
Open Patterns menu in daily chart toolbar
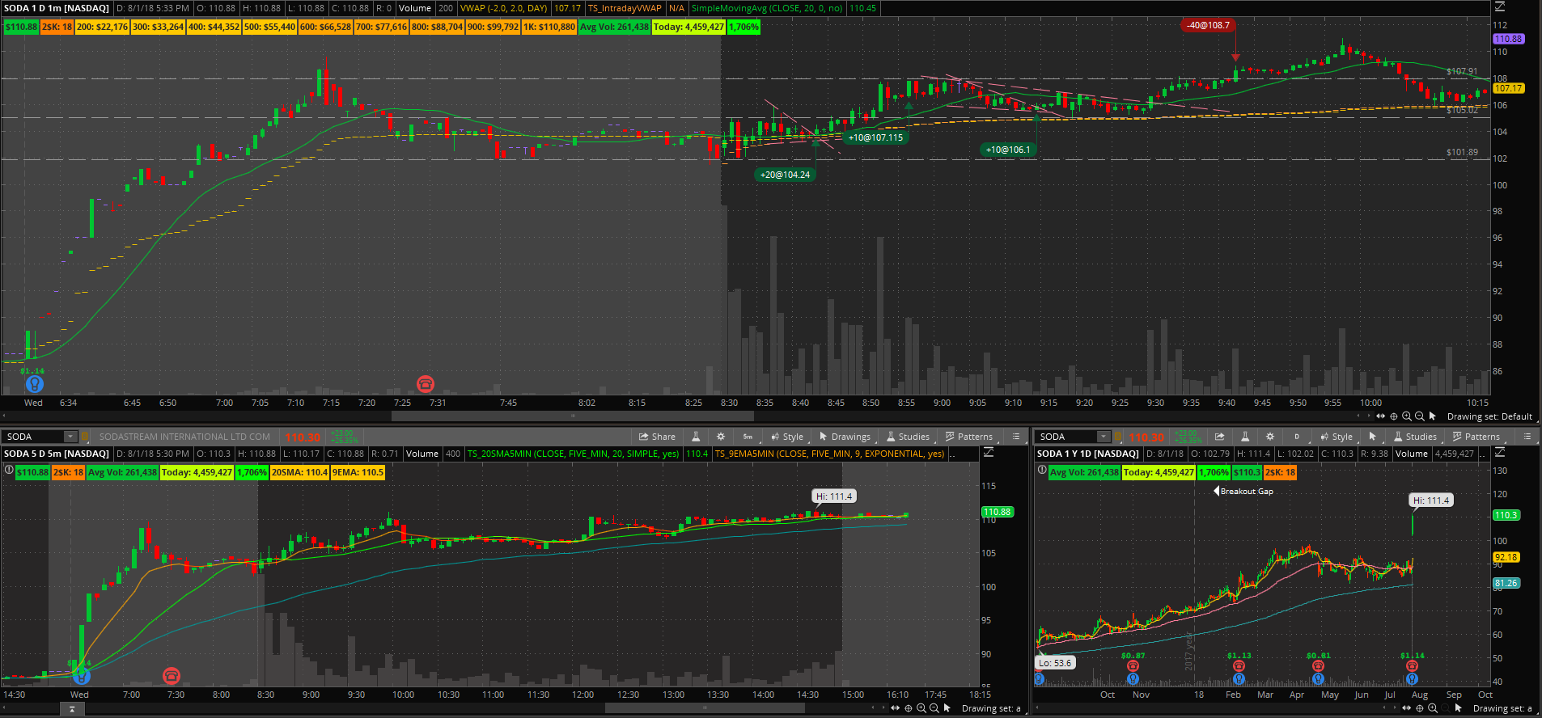(x=1476, y=437)
